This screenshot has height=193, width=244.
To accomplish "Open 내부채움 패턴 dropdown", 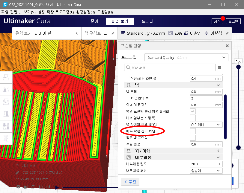I will point(206,171).
